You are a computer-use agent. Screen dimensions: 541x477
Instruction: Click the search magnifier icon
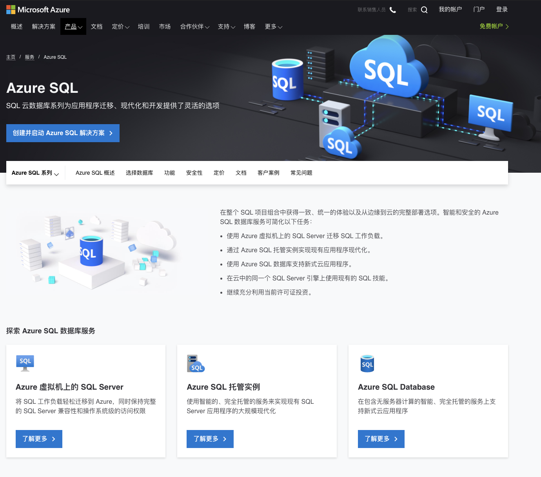pos(424,10)
